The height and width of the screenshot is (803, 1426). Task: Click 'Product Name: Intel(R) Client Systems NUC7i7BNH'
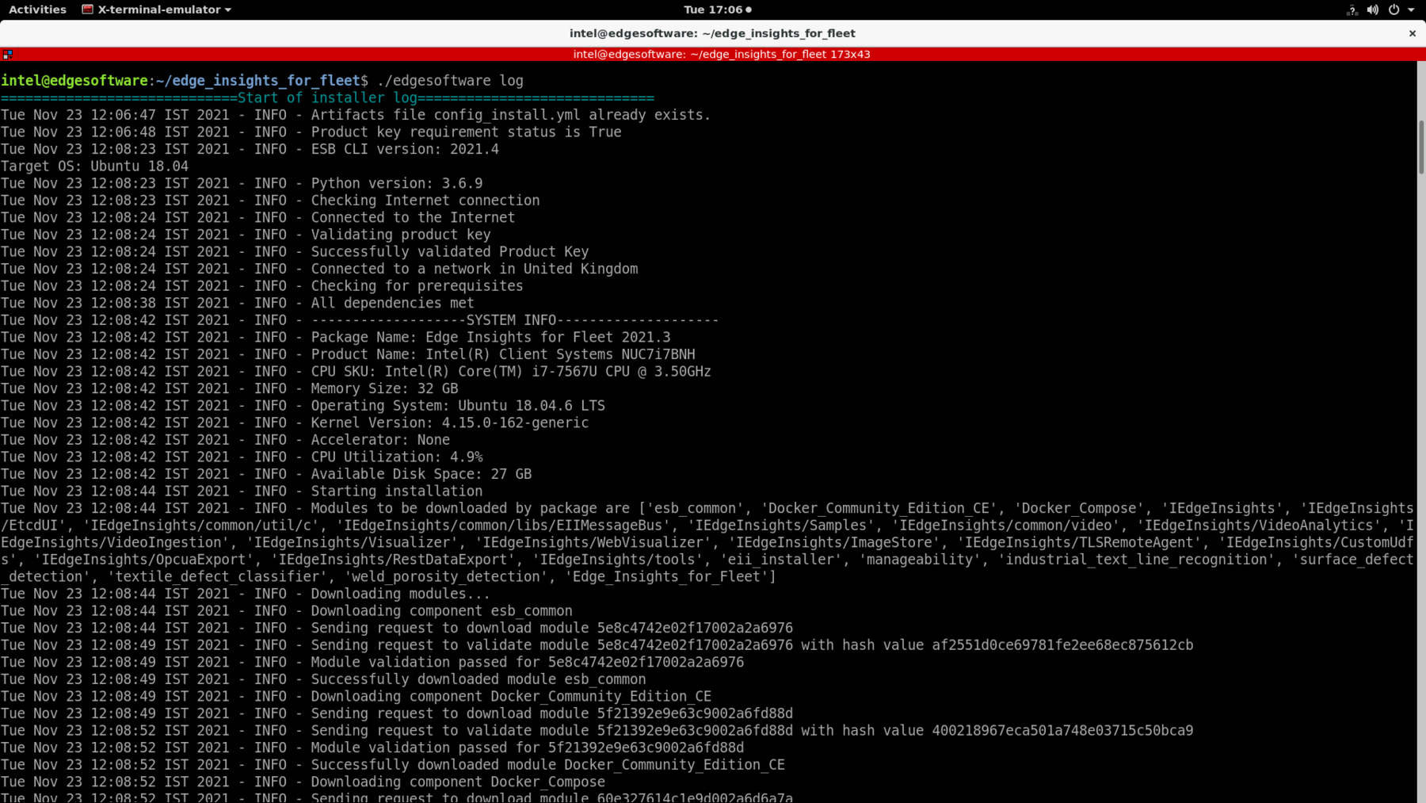pos(503,354)
